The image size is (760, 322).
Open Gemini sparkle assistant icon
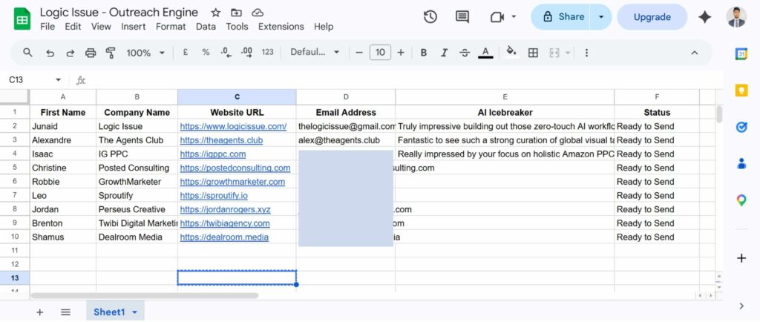pos(705,17)
